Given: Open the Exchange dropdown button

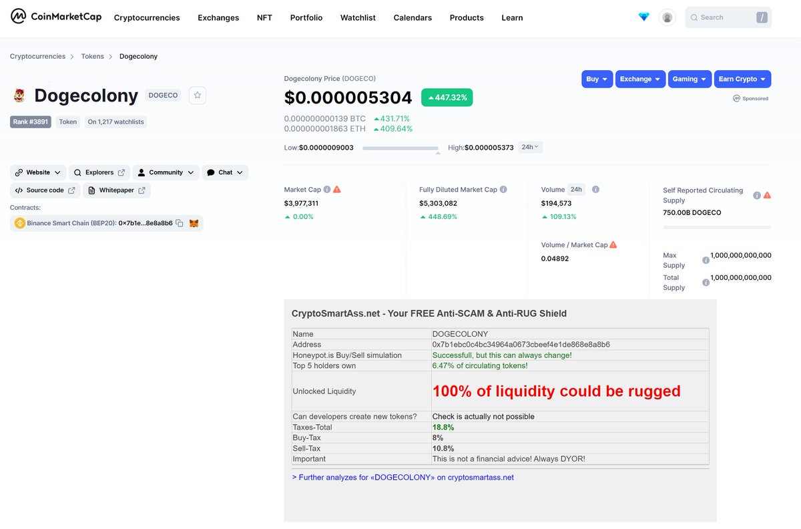Looking at the screenshot, I should pyautogui.click(x=640, y=79).
